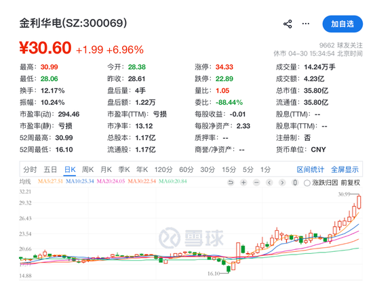This screenshot has height=281, width=373.
Task: Click the 9662 球友关注 text
Action: (x=341, y=45)
